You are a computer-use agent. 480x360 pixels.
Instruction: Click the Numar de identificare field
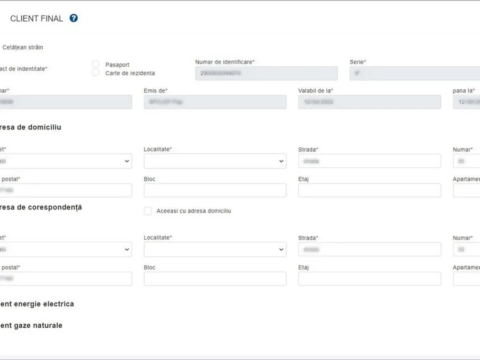[266, 74]
